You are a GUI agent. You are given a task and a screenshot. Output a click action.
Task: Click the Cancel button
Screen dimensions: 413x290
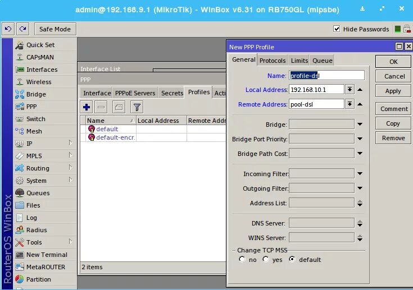[x=393, y=76]
